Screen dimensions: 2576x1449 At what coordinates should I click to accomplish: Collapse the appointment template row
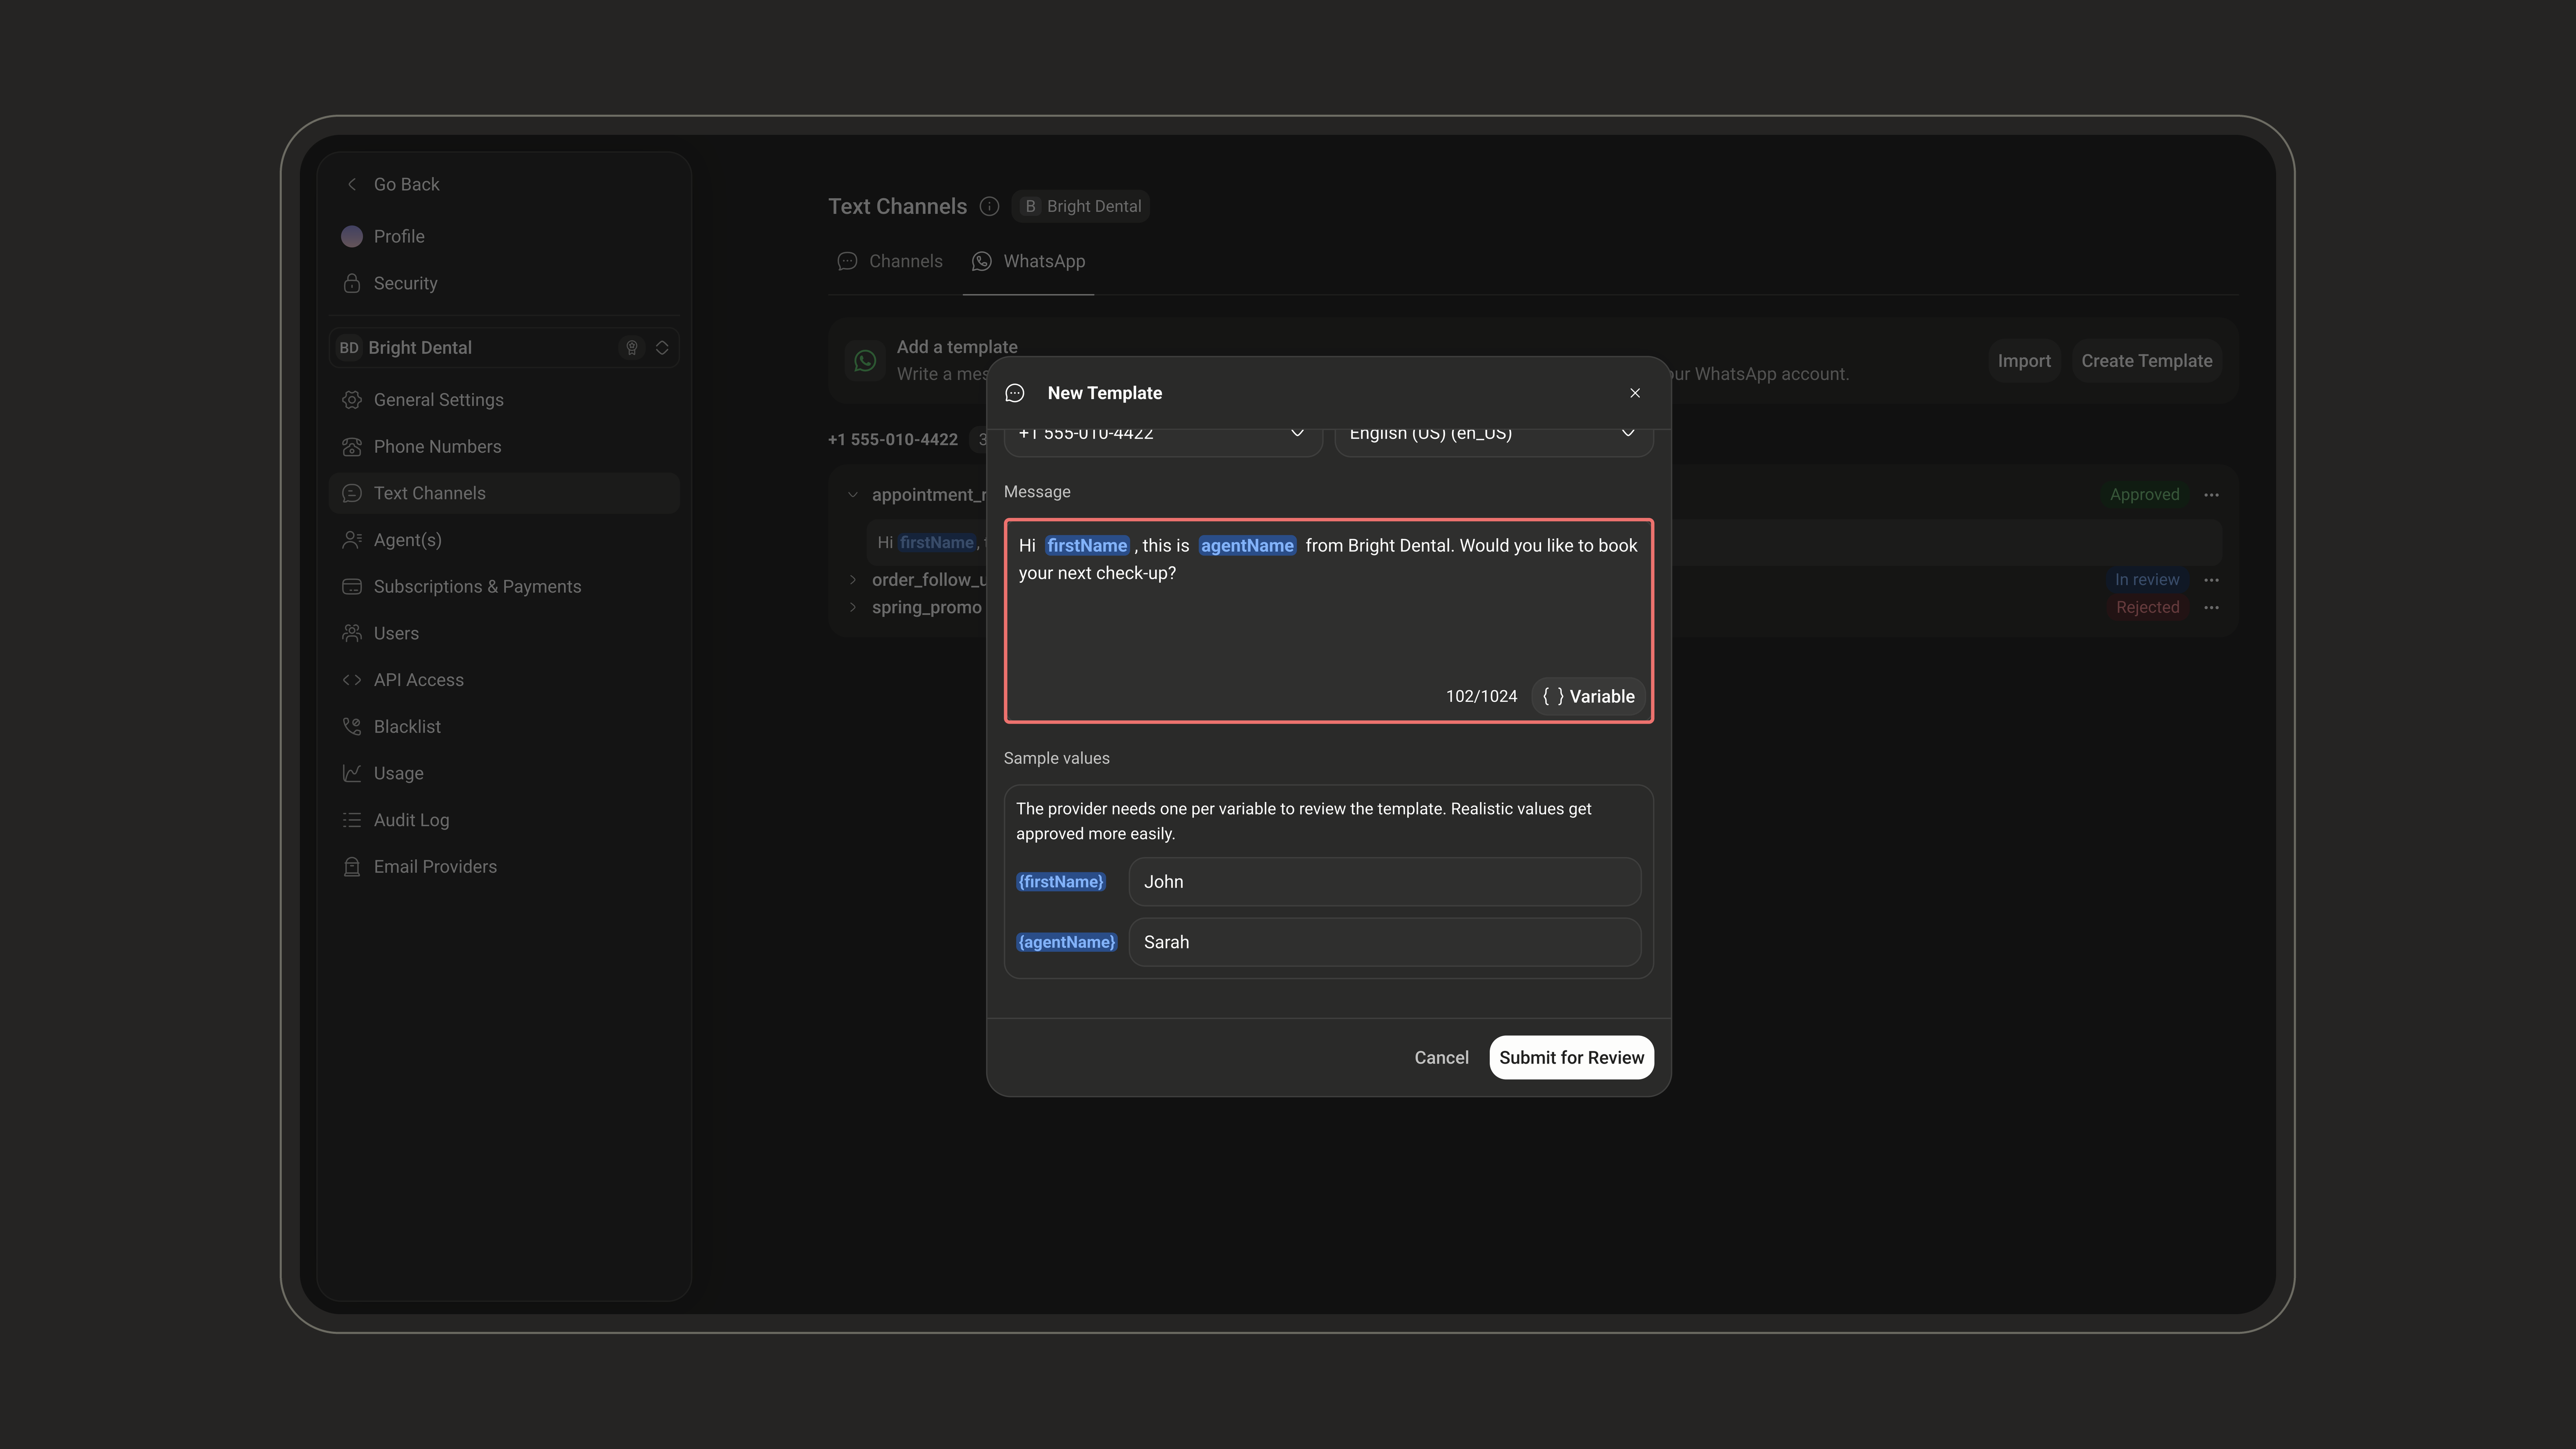click(x=852, y=495)
